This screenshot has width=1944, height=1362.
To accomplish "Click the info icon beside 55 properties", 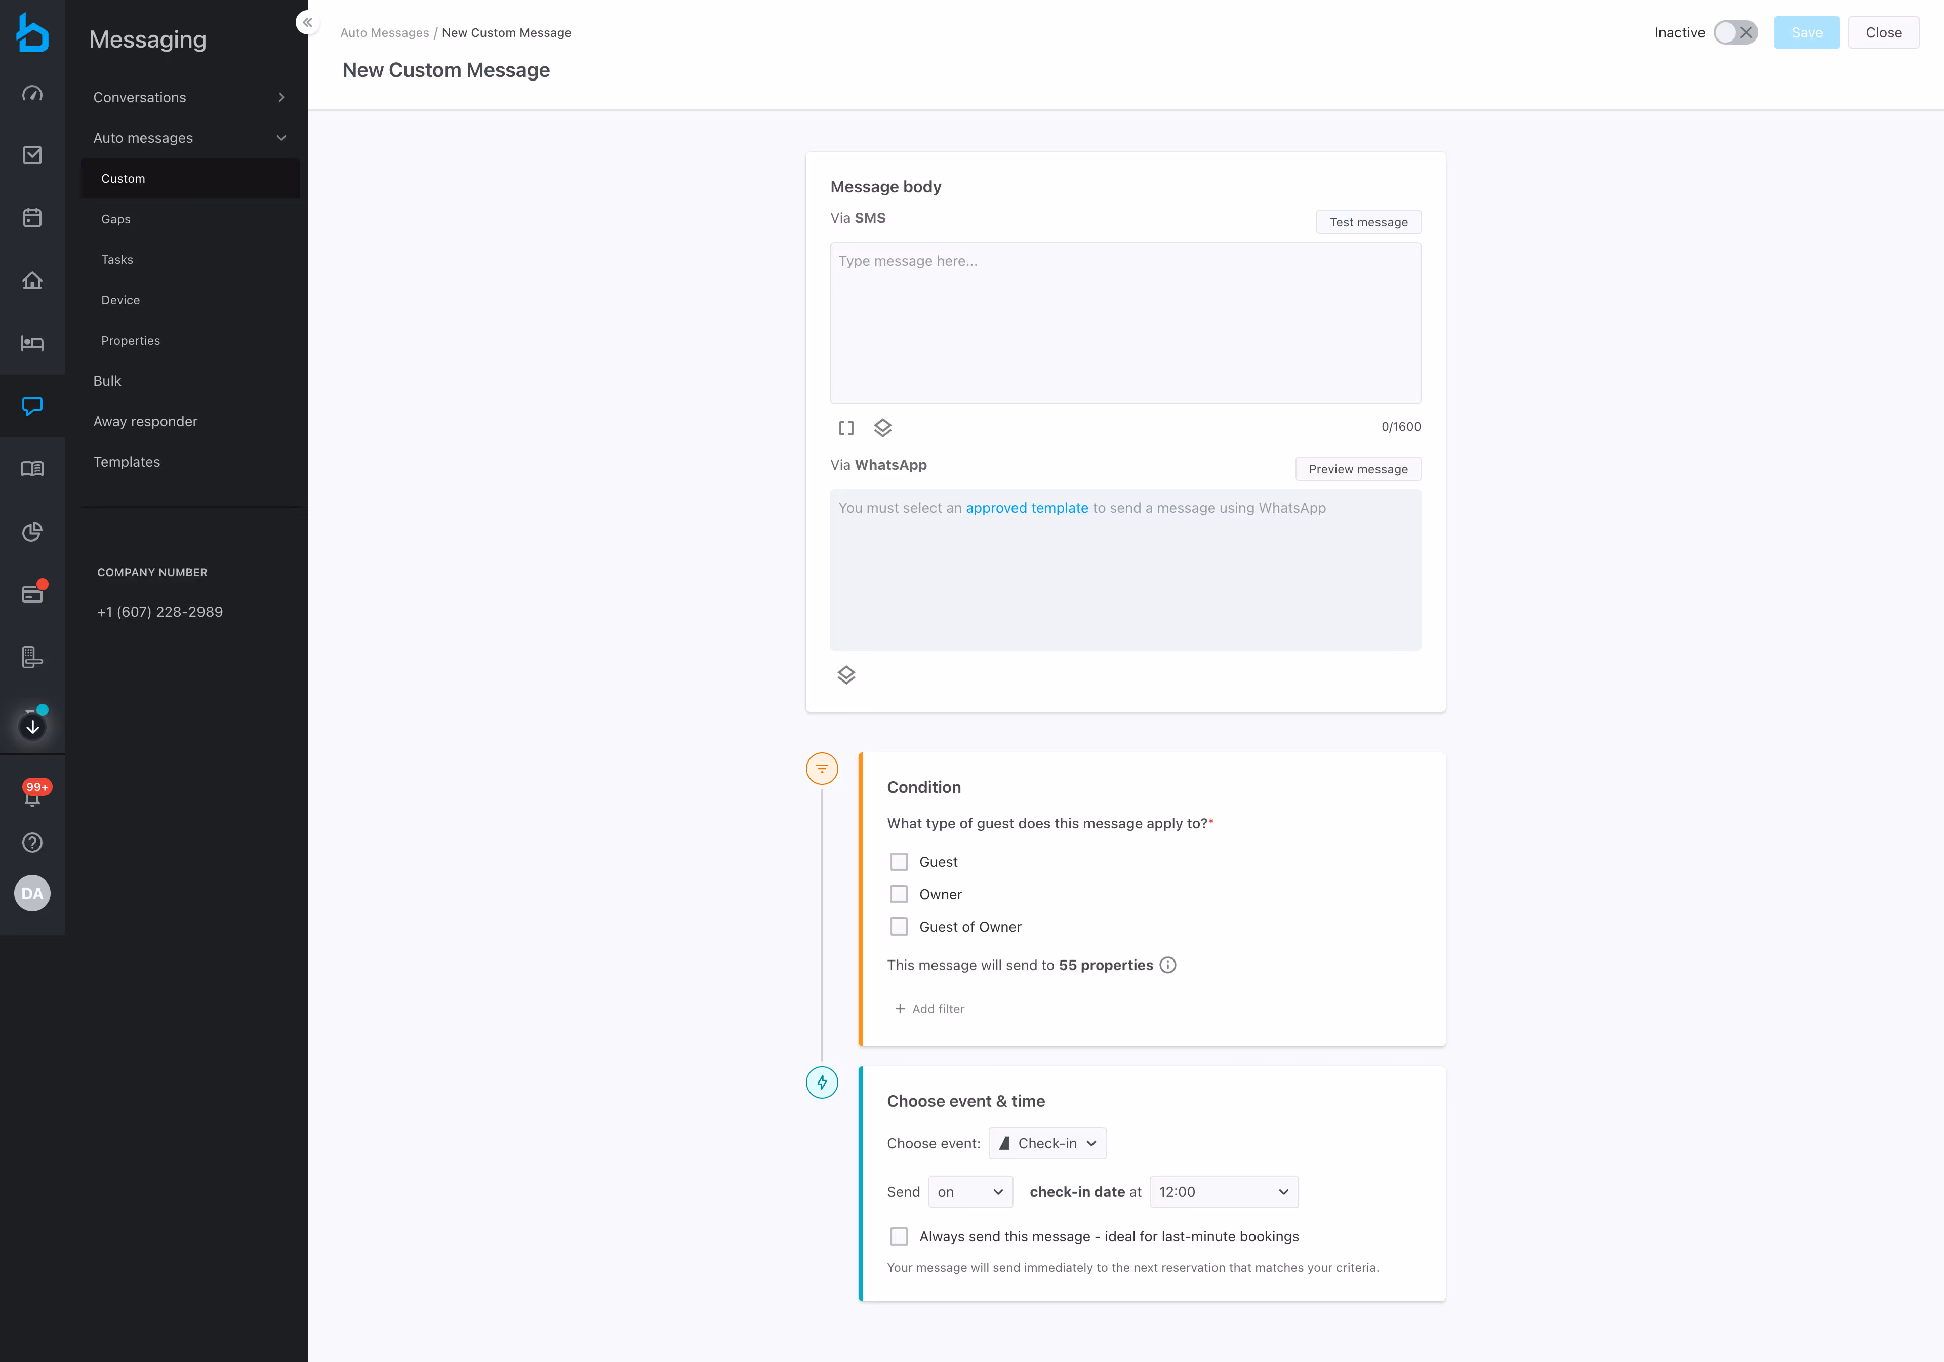I will (x=1167, y=965).
